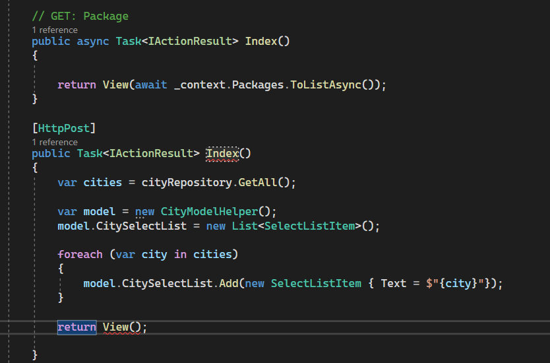Click the "List" generic type name
550x363 pixels.
(245, 226)
